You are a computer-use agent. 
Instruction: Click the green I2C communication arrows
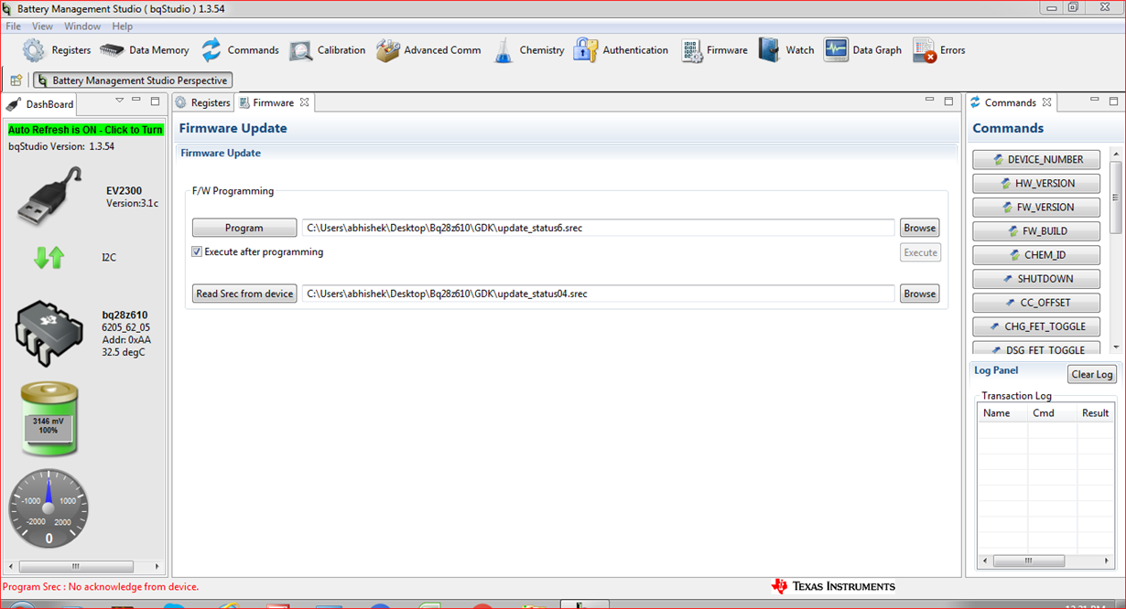(x=49, y=258)
